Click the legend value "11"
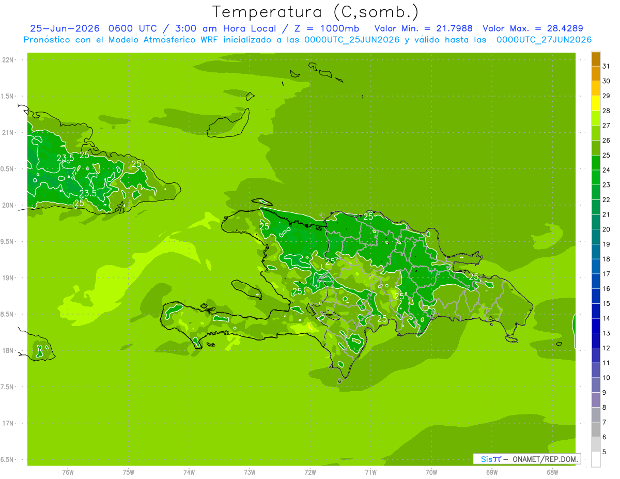Viewport: 620px width, 479px height. point(607,363)
